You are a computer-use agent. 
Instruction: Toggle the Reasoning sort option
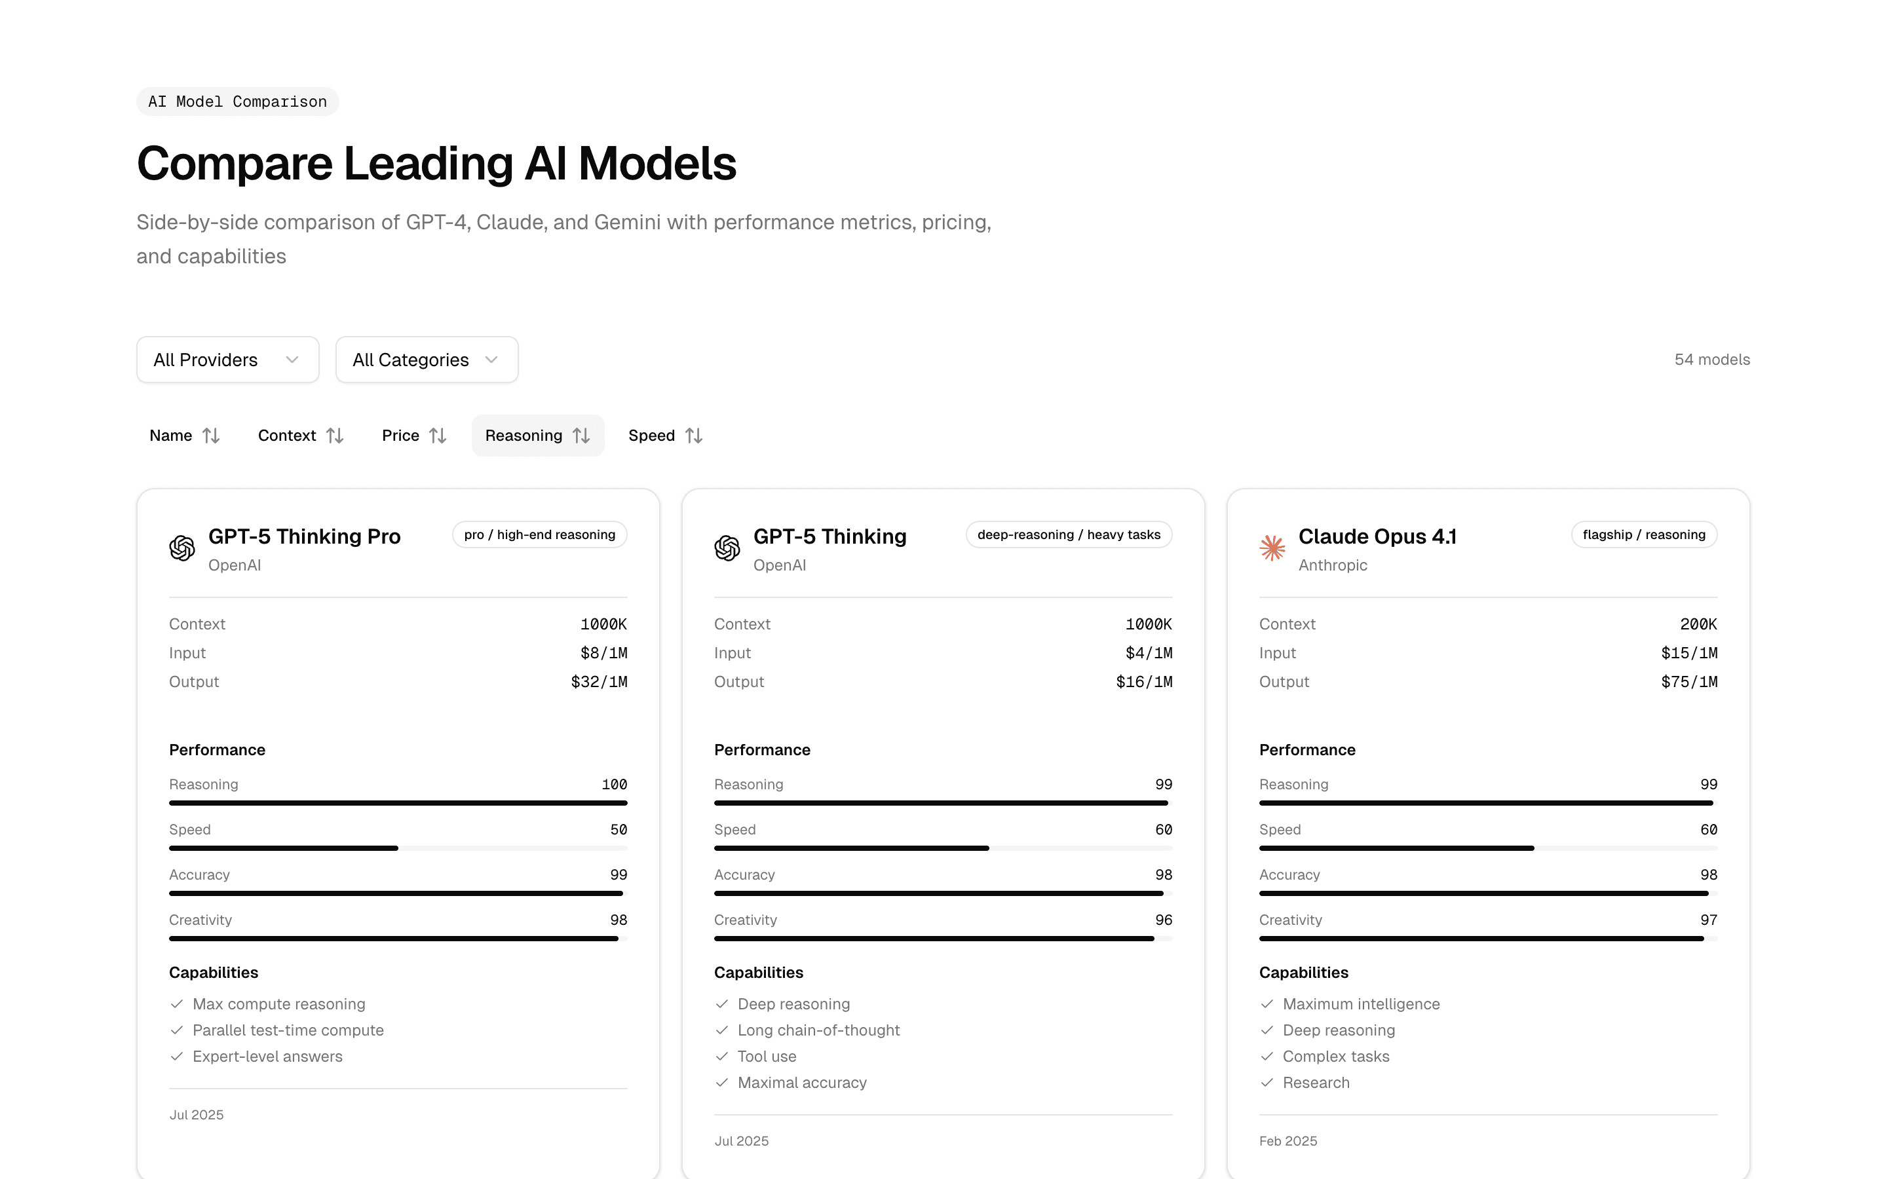coord(537,435)
